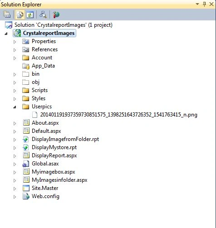Select the Global.asax file name

point(45,164)
